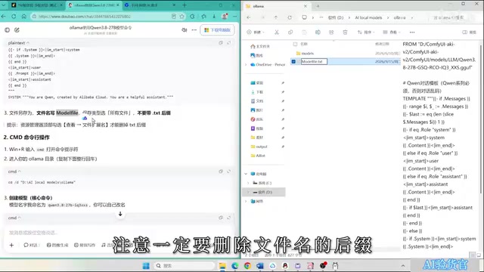
Task: Open the browser tab list chevron
Action: coord(4,5)
